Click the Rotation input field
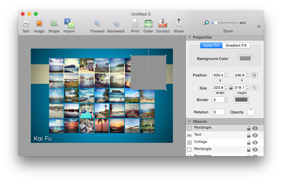The image size is (282, 182). click(218, 112)
